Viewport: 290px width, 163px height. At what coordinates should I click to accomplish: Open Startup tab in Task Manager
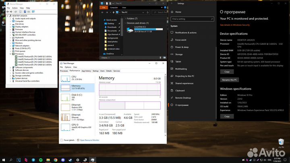[95, 71]
